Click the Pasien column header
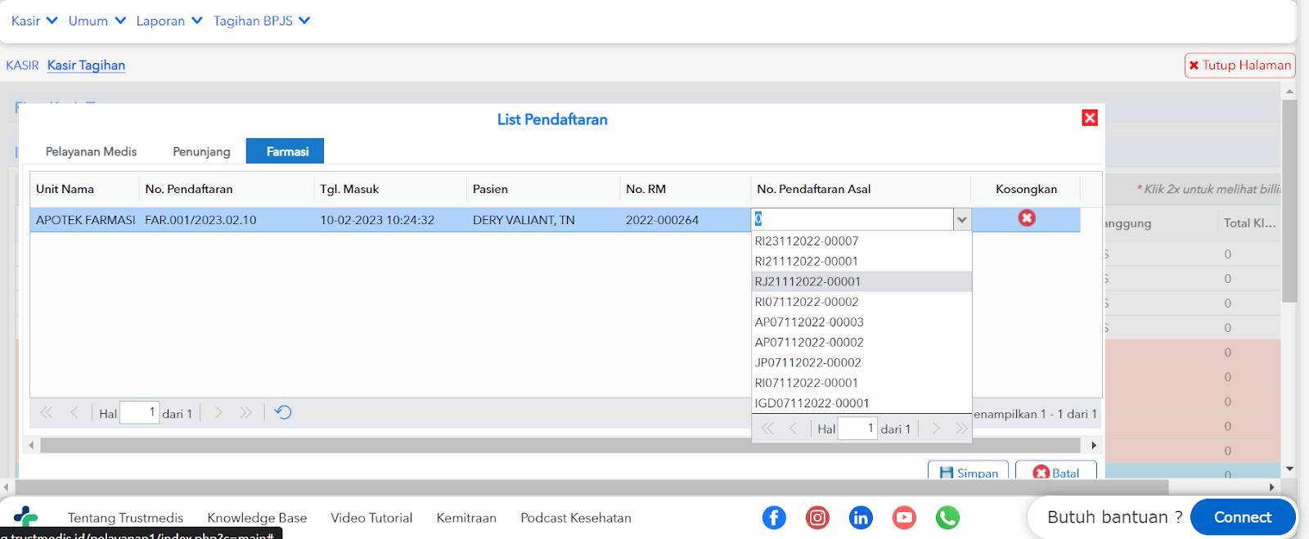The image size is (1309, 539). point(543,189)
